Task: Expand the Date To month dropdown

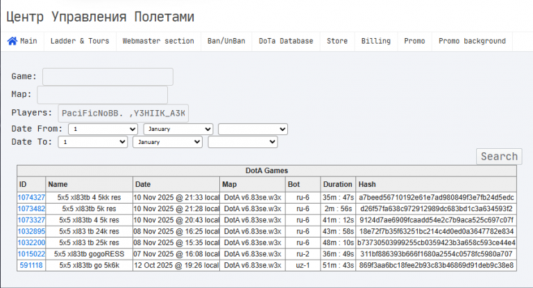Action: pos(167,142)
